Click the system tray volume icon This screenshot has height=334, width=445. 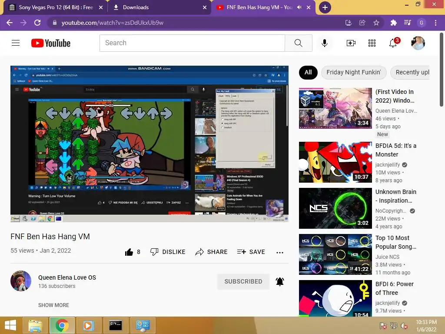[404, 326]
